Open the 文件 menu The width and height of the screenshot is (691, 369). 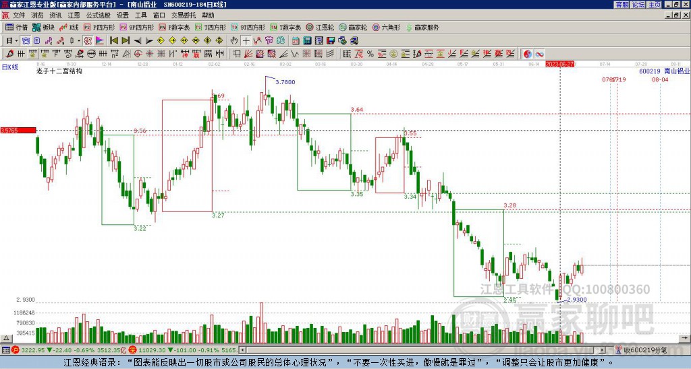click(19, 15)
